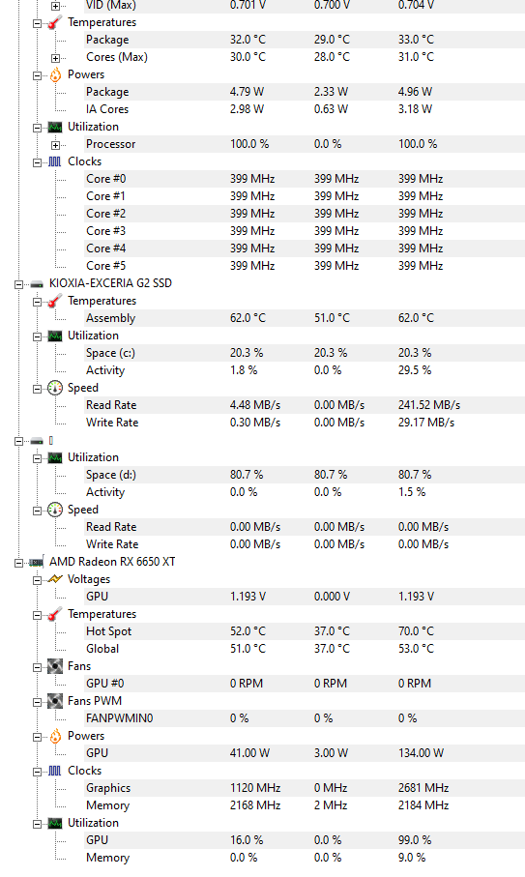This screenshot has width=525, height=877.
Task: Collapse the GPU Fans section
Action: click(37, 667)
